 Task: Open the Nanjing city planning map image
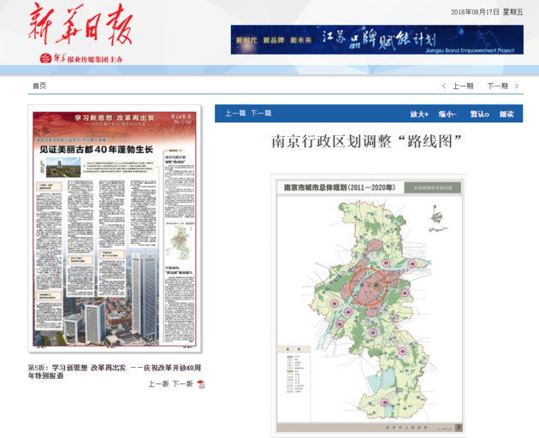[370, 306]
